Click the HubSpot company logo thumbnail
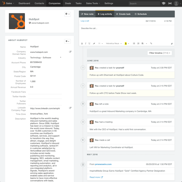Image resolution: width=182 pixels, height=182 pixels. (17, 21)
